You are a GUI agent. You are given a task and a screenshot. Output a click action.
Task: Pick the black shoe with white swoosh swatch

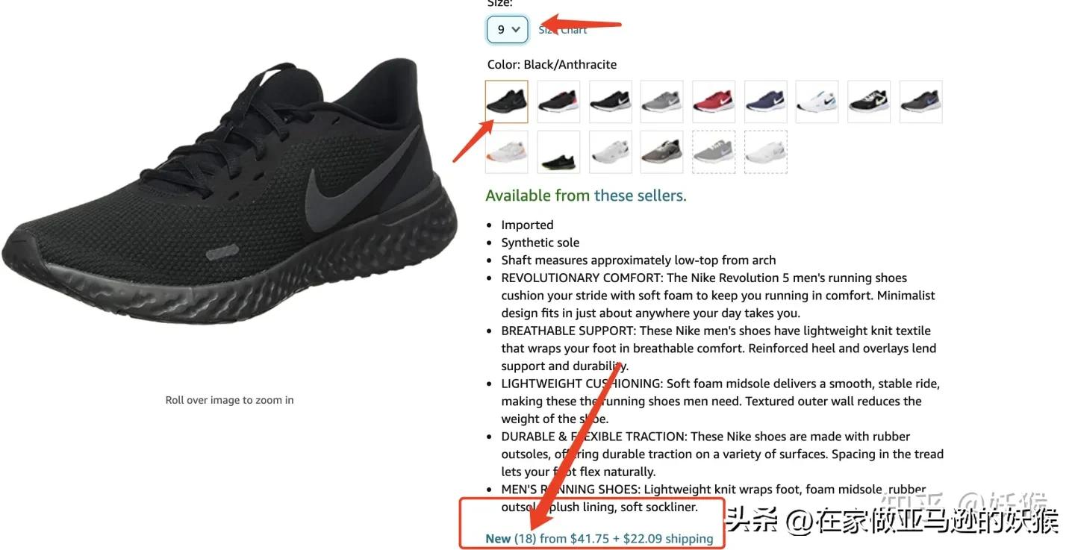[610, 101]
